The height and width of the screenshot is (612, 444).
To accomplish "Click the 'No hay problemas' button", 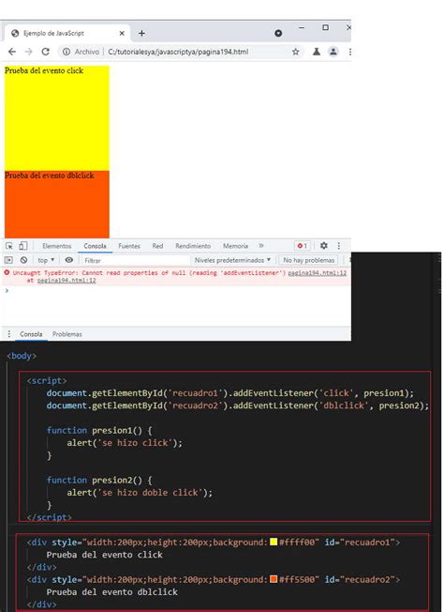I will click(308, 260).
